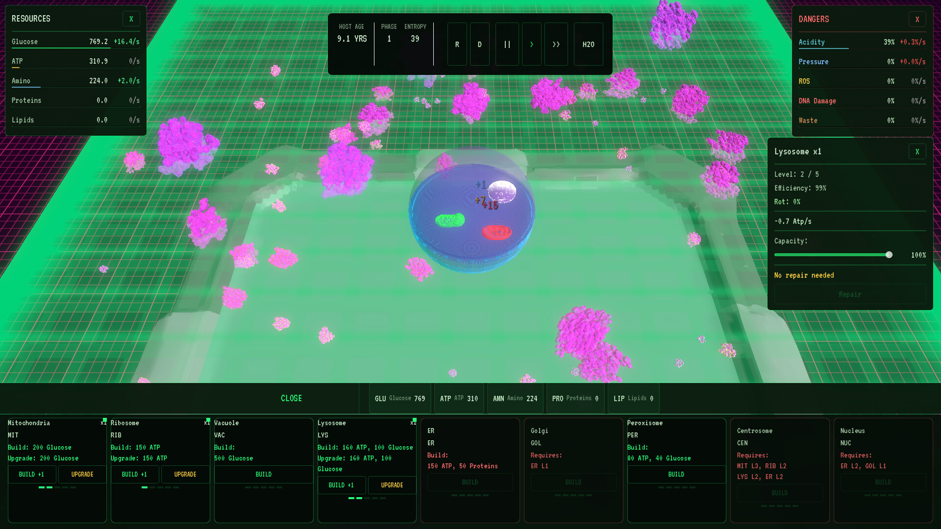Build a Vacuole
The width and height of the screenshot is (941, 529).
tap(263, 474)
